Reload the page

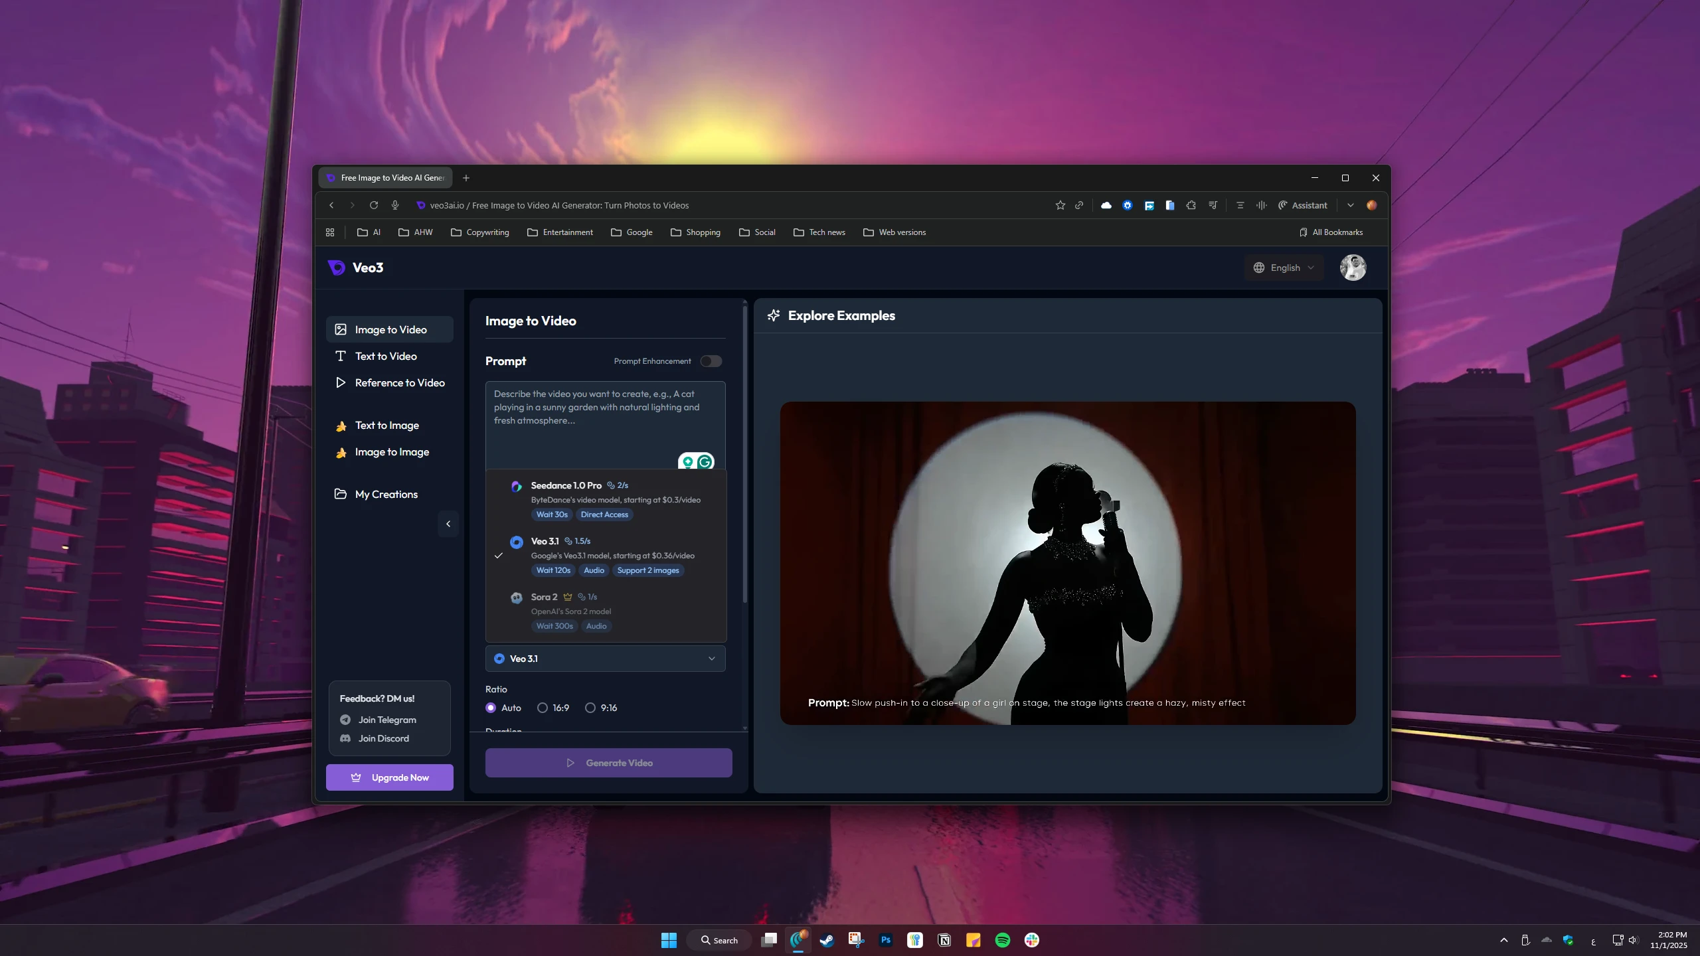[374, 205]
